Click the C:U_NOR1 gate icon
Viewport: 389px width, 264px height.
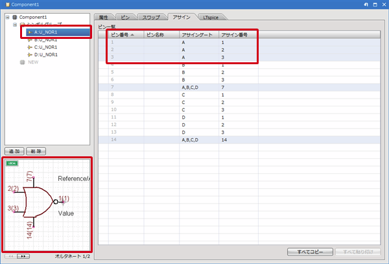click(x=29, y=47)
